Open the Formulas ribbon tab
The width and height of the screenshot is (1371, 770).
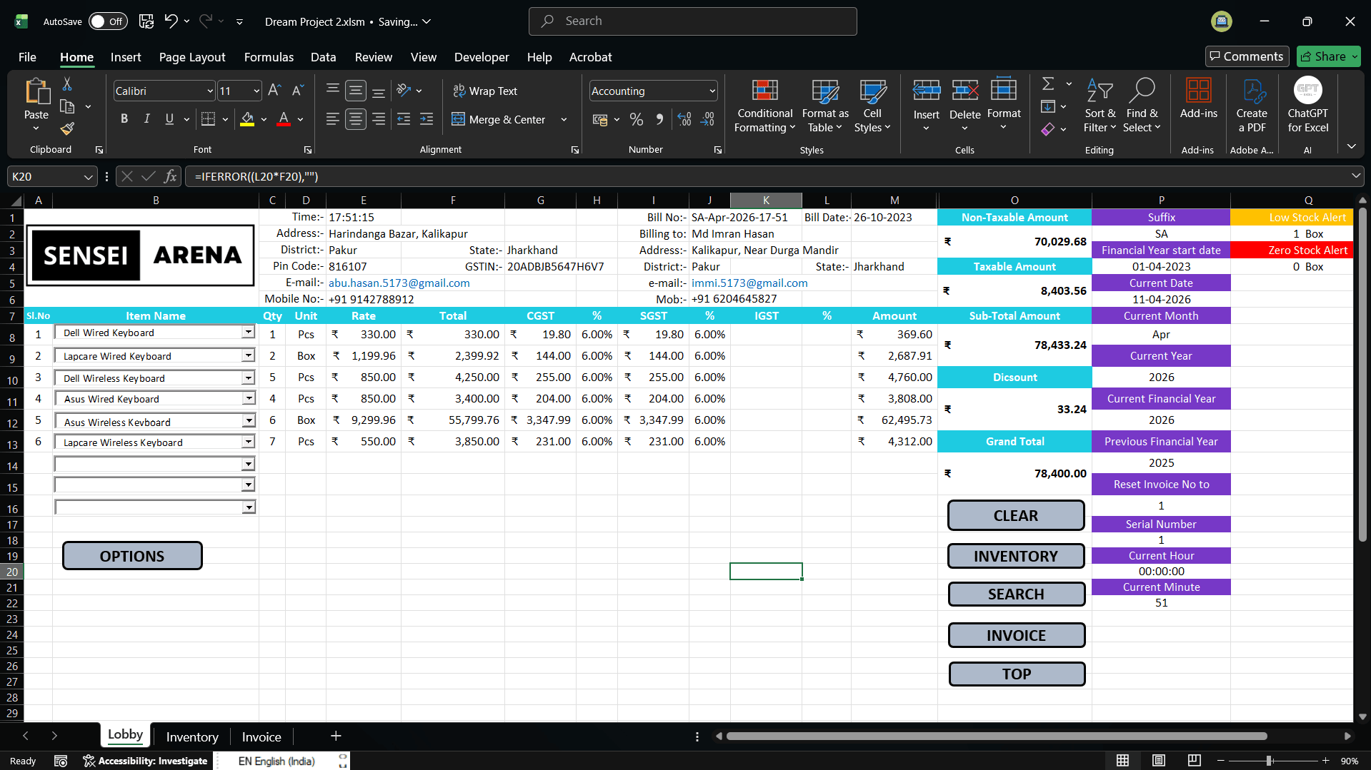point(269,57)
